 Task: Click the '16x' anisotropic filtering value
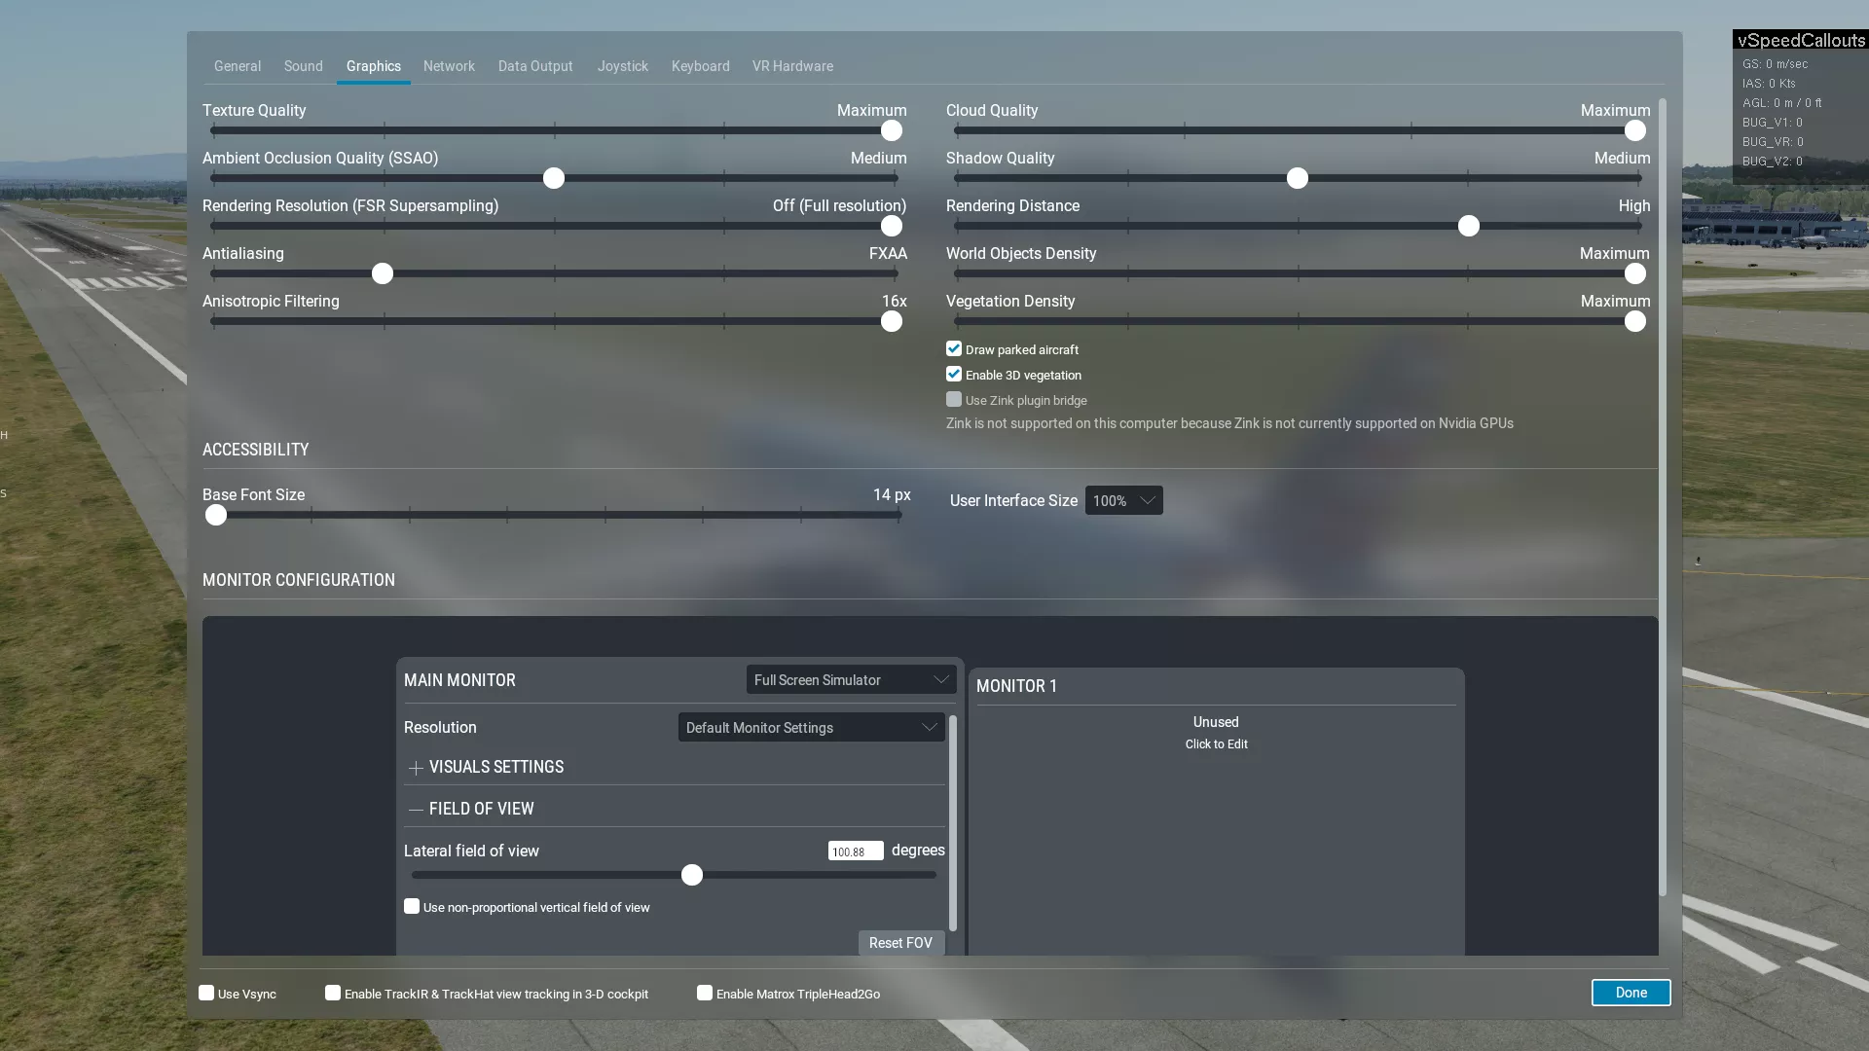895,302
